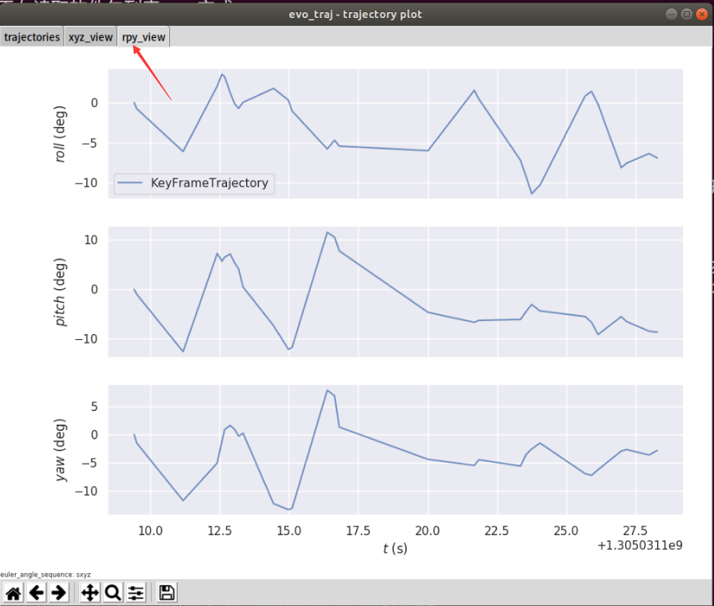
Task: Click the +1.3050311e9 offset text
Action: point(640,546)
